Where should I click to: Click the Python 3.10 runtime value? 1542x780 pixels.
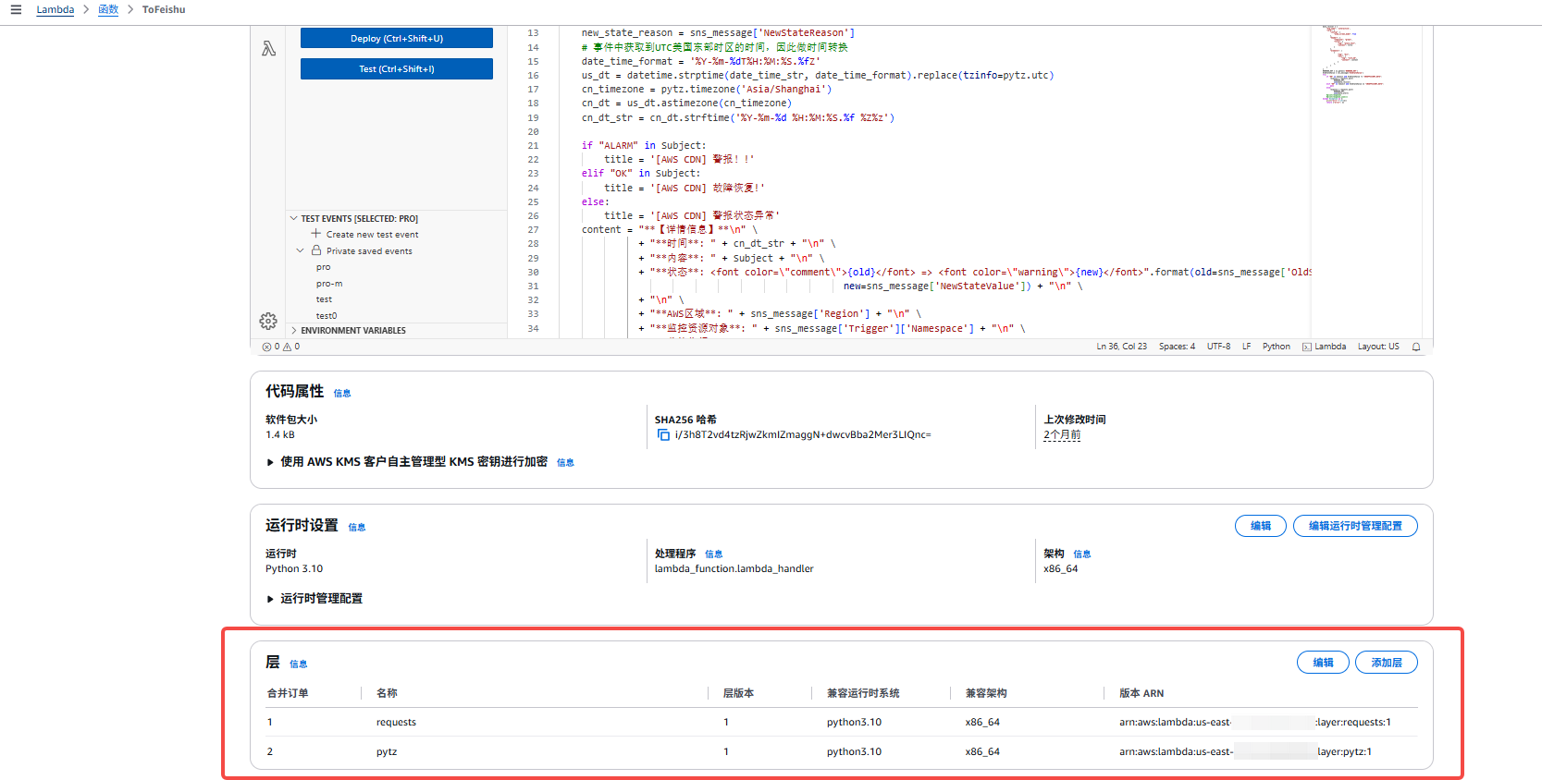pos(294,569)
